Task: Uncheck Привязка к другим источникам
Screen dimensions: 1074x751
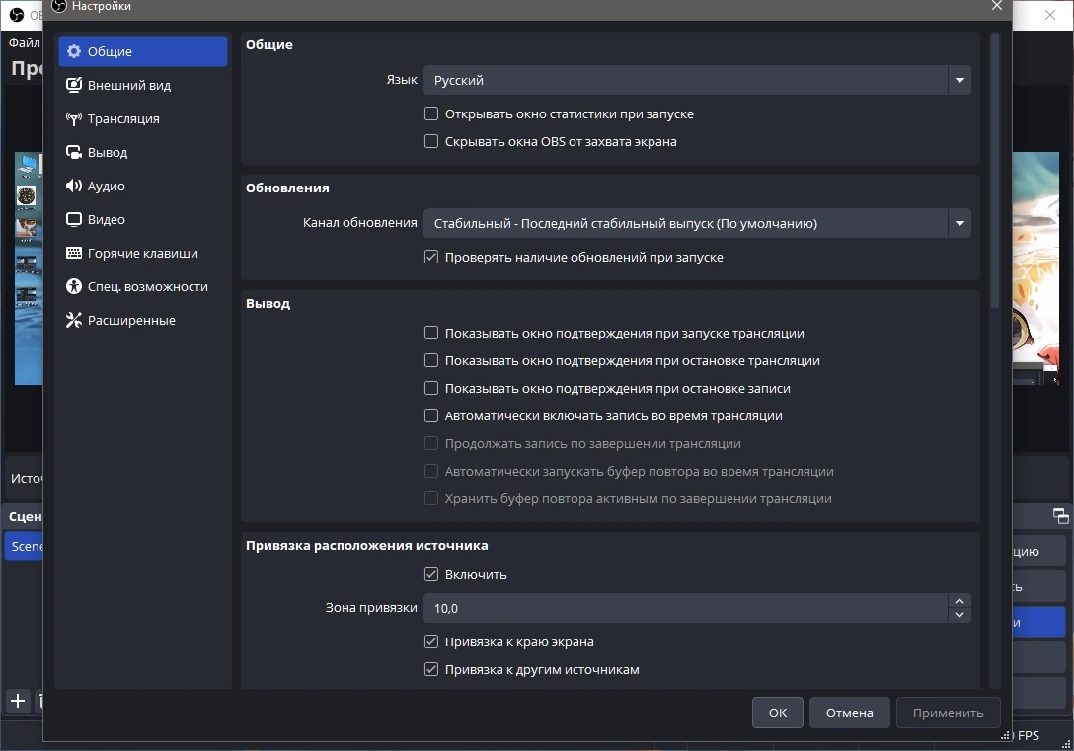Action: click(430, 669)
